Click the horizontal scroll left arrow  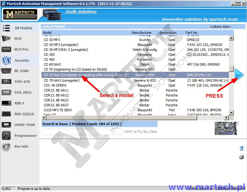[x=44, y=117]
